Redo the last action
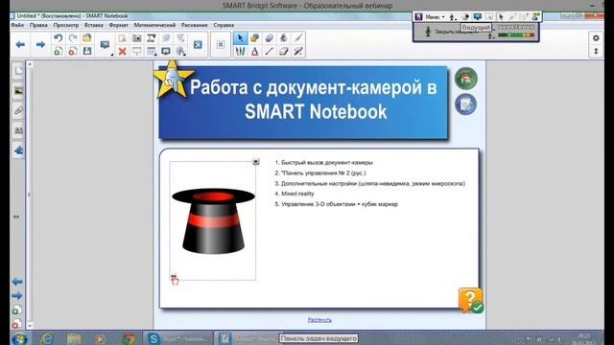Viewport: 614px width, 345px height. [x=73, y=38]
